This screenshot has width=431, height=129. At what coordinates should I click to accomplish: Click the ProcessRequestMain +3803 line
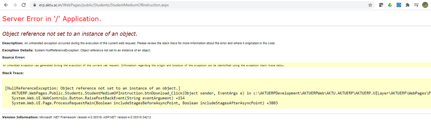point(145,103)
